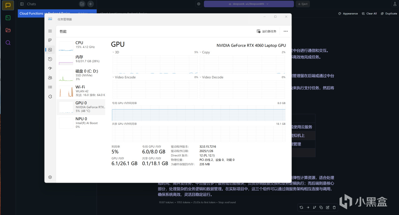Click the 235 MB hardware reserved memory value
This screenshot has height=215, width=399.
pyautogui.click(x=204, y=164)
